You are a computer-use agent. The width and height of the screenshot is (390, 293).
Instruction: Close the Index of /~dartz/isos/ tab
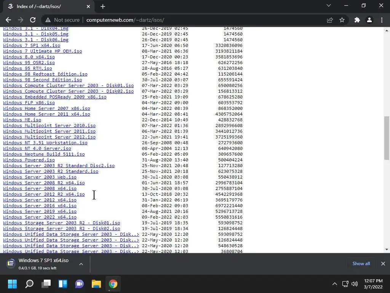click(x=88, y=6)
